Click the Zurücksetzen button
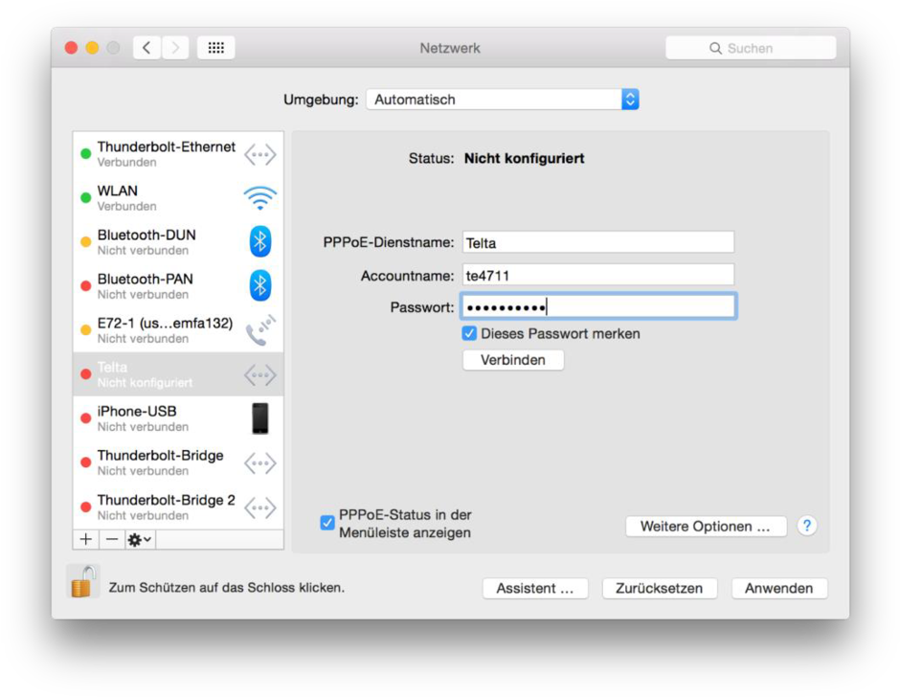900x697 pixels. [660, 589]
